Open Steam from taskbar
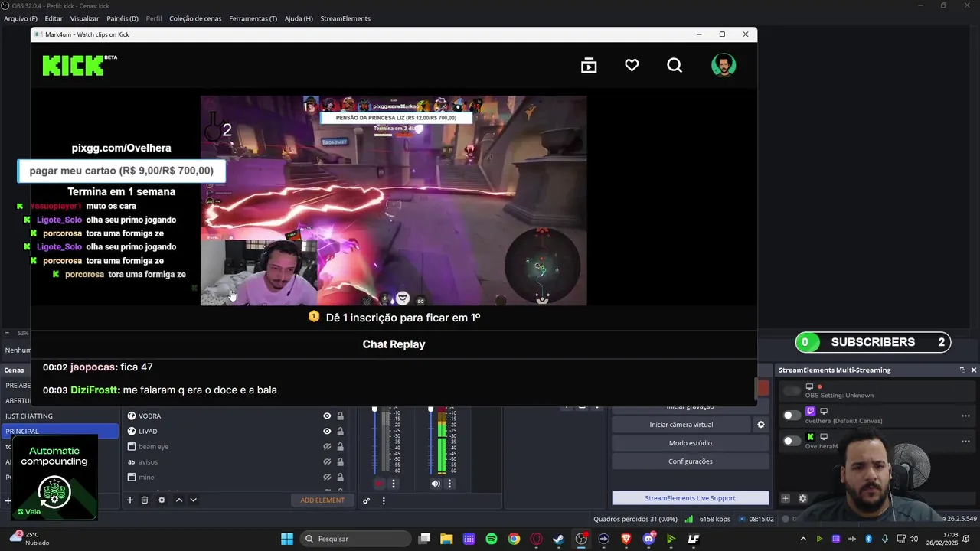 (x=559, y=539)
